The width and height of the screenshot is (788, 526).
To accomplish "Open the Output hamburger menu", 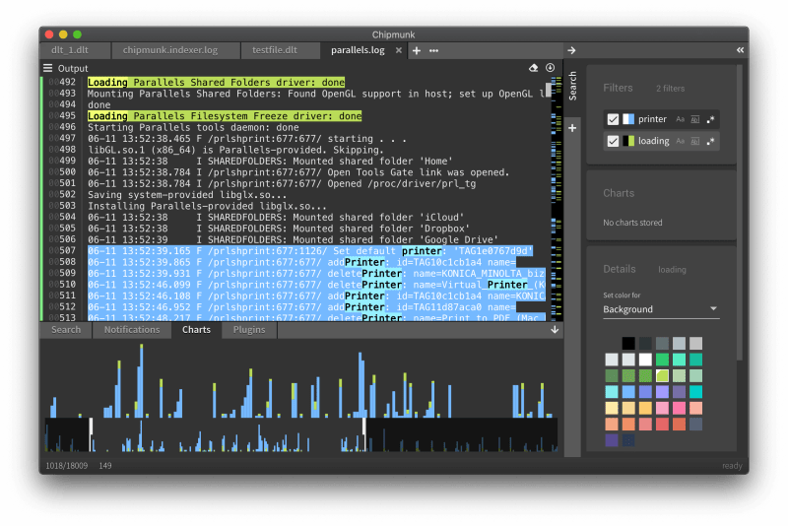I will coord(47,68).
